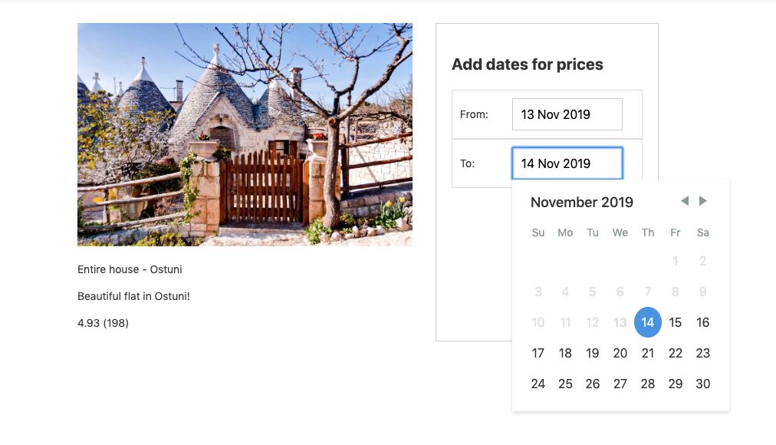Screen dimensions: 776x445
Task: Click the 4.93 (198) rating text
Action: click(x=103, y=323)
